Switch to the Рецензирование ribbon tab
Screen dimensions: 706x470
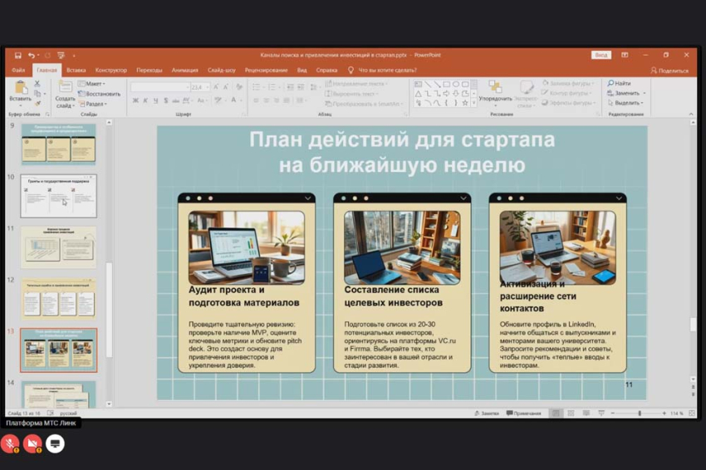(266, 71)
